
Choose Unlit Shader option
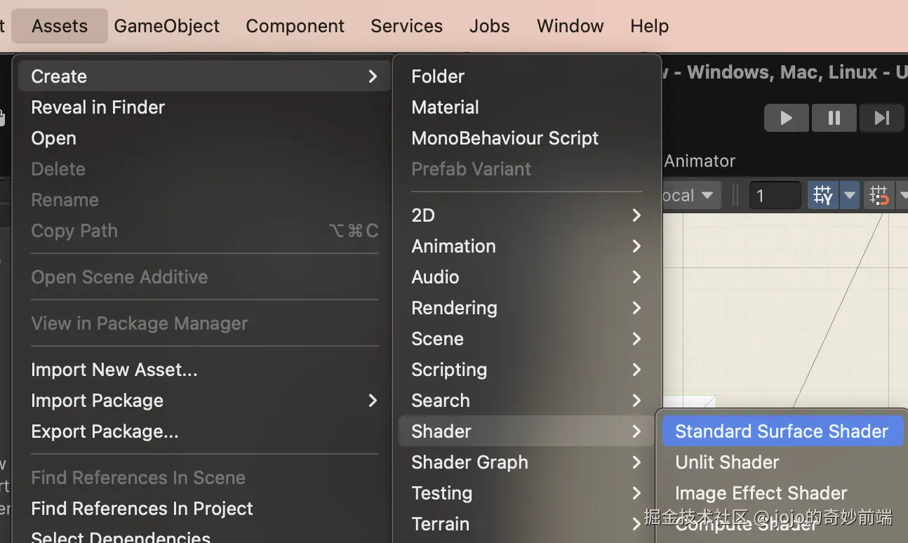727,462
